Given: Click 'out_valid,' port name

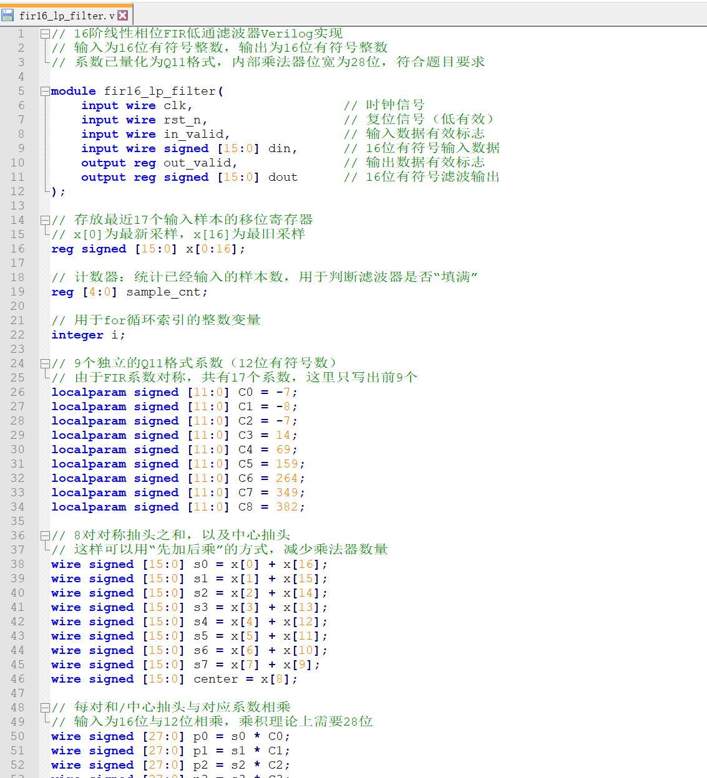Looking at the screenshot, I should 201,163.
